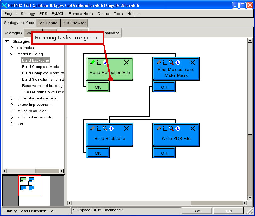Switch to the Job Control tab
Screen dimensions: 255x216
click(48, 23)
